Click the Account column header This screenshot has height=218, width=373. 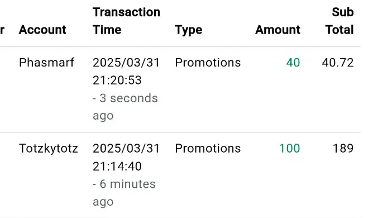click(42, 30)
